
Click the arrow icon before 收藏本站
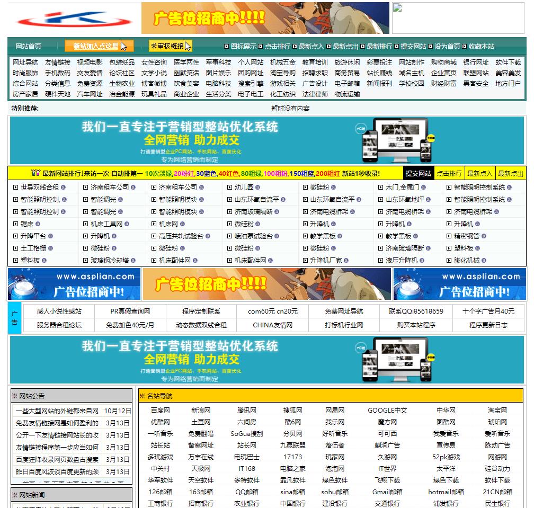[x=465, y=46]
